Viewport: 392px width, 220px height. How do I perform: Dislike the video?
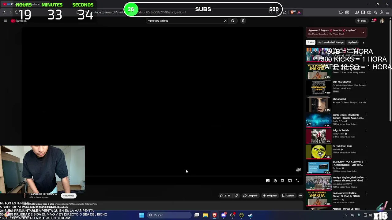pos(236,196)
